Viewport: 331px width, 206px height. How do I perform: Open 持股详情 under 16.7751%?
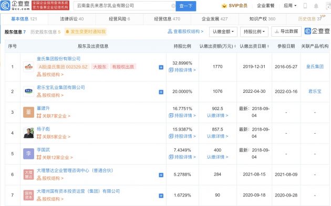182,115
